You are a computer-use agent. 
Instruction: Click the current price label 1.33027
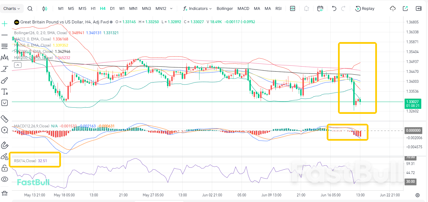tap(412, 101)
